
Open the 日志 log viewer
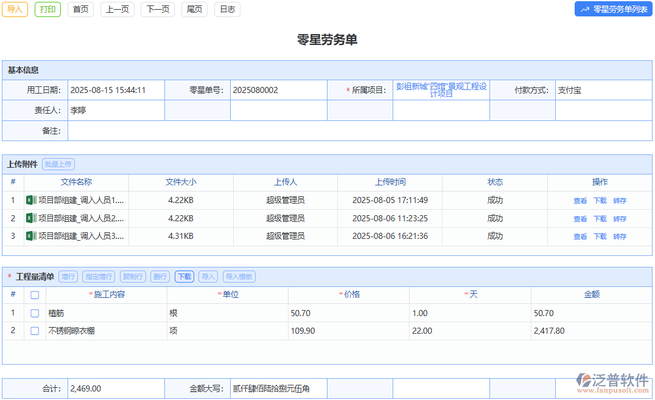pos(227,10)
